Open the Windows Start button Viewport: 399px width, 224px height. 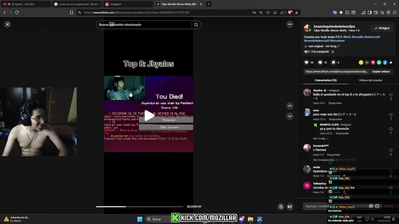[x=140, y=219]
